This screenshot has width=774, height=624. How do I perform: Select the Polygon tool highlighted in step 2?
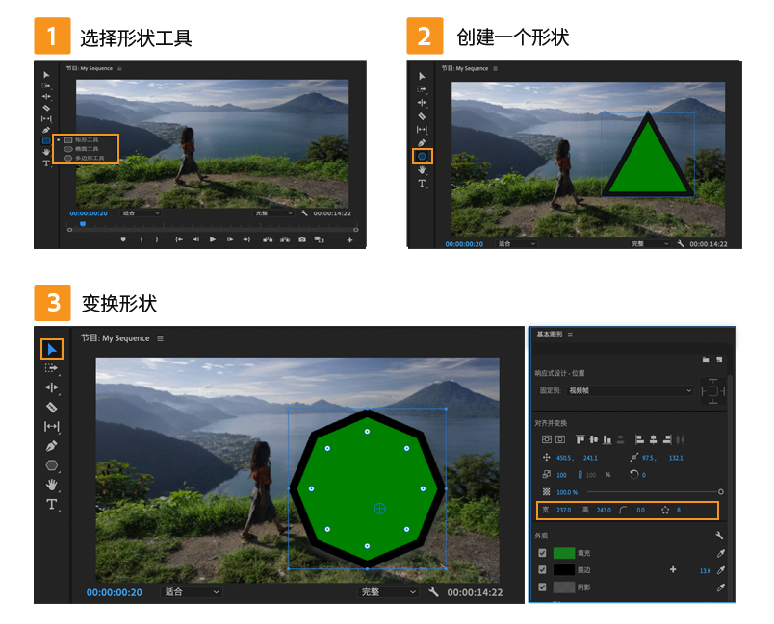click(x=422, y=156)
